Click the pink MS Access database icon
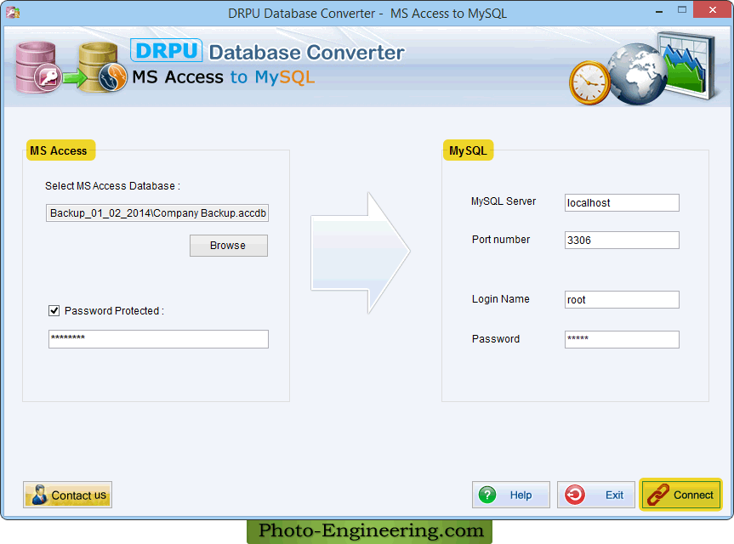This screenshot has height=544, width=734. click(38, 67)
